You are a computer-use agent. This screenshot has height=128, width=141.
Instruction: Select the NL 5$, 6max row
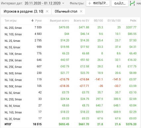pyautogui.click(x=70, y=47)
